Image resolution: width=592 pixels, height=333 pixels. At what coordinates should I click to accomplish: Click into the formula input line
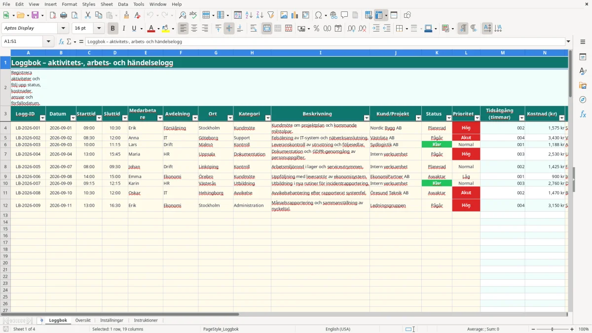[x=325, y=41]
